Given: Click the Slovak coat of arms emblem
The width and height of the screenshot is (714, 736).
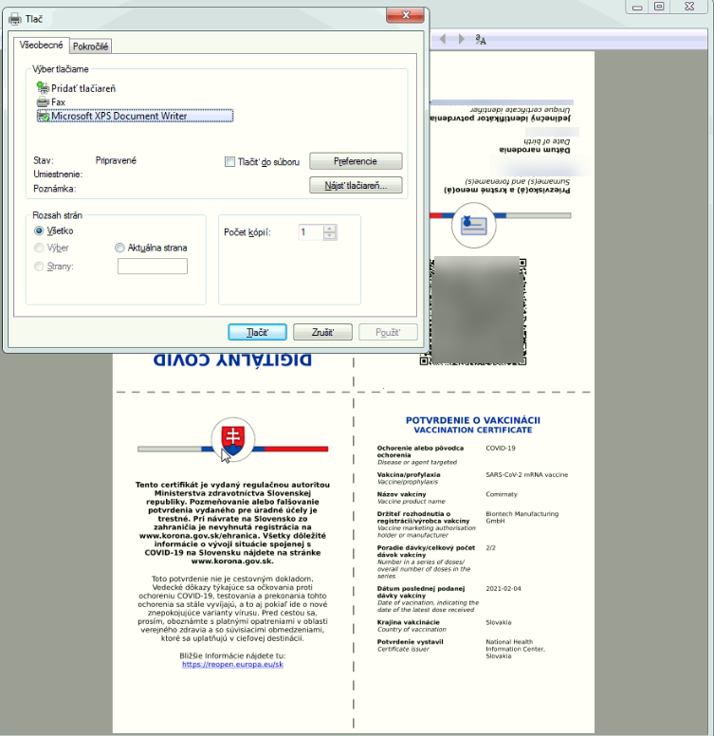Looking at the screenshot, I should click(x=232, y=439).
